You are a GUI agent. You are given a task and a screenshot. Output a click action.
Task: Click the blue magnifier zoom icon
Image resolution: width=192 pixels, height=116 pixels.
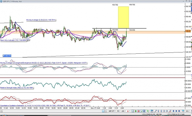(x=156, y=111)
